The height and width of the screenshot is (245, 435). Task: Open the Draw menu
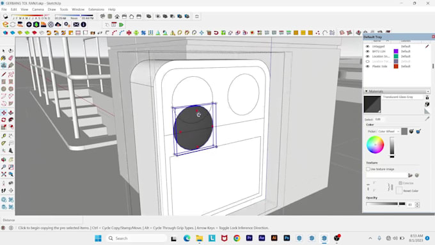pos(52,10)
